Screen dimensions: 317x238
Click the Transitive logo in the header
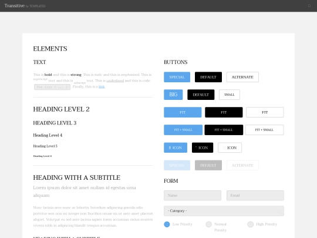click(15, 6)
